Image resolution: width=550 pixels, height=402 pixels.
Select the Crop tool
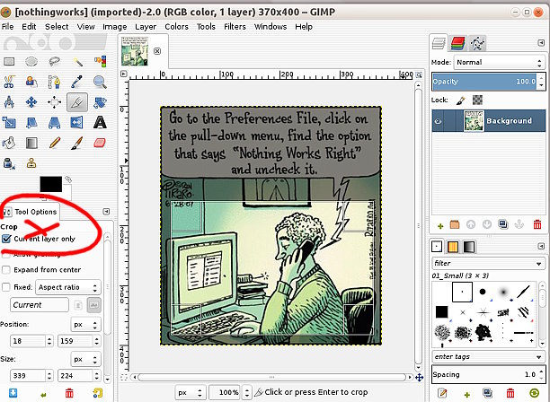[77, 102]
